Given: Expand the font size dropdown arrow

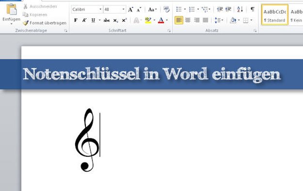Looking at the screenshot, I should 123,9.
